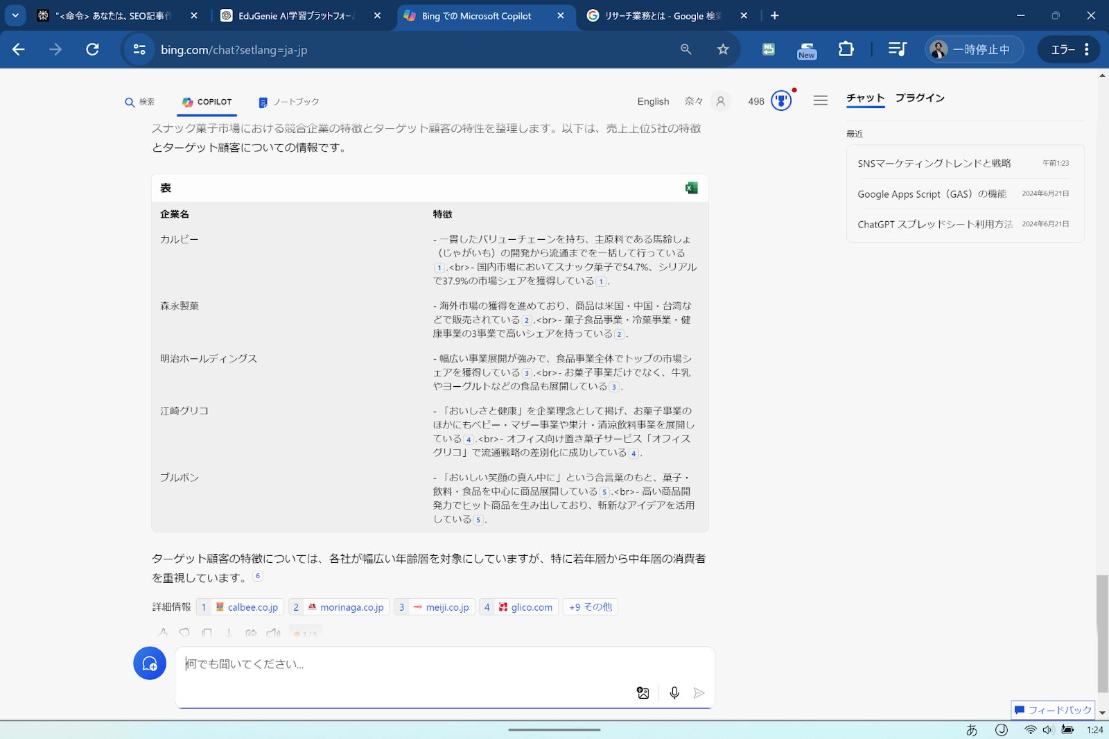Open the glico.com source link
This screenshot has width=1109, height=739.
[525, 607]
